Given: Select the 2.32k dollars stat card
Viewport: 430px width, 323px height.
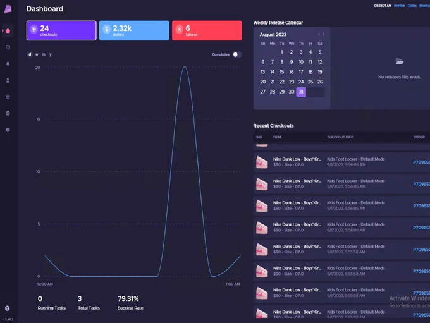Looking at the screenshot, I should click(x=134, y=30).
